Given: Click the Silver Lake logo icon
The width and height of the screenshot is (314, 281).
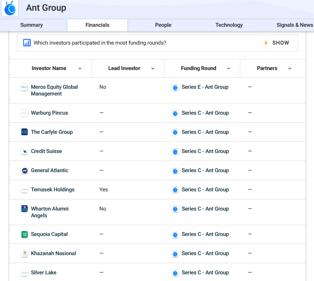Looking at the screenshot, I should tap(25, 273).
